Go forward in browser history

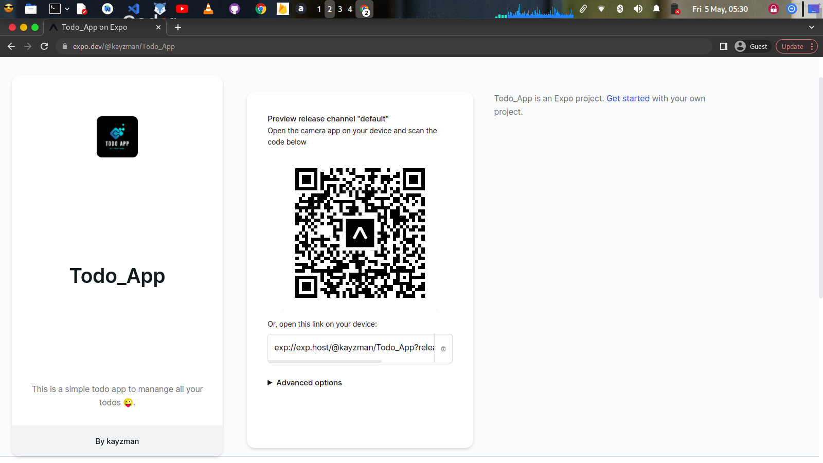click(x=28, y=46)
